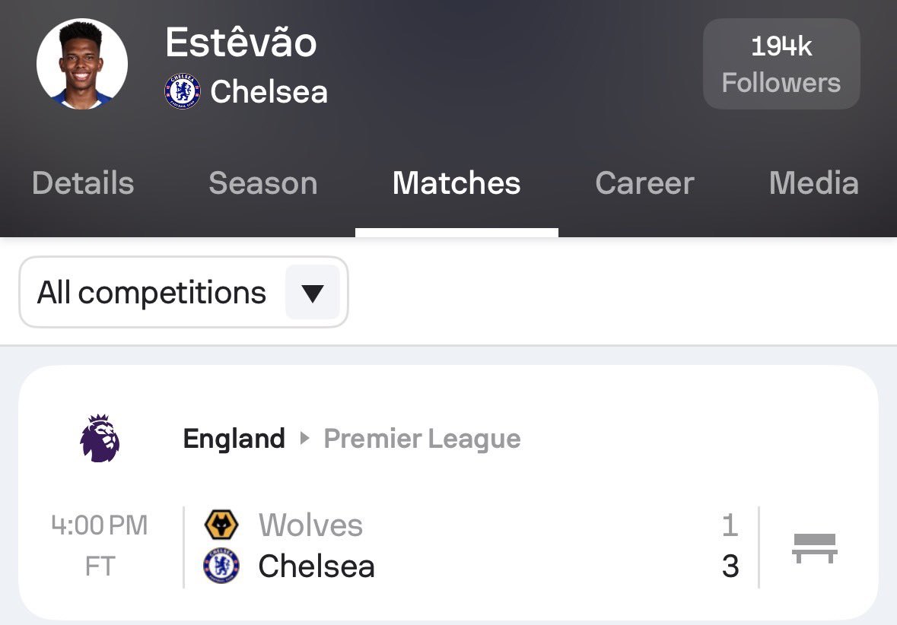This screenshot has width=897, height=625.
Task: Tap the substitutes bench icon
Action: point(814,547)
